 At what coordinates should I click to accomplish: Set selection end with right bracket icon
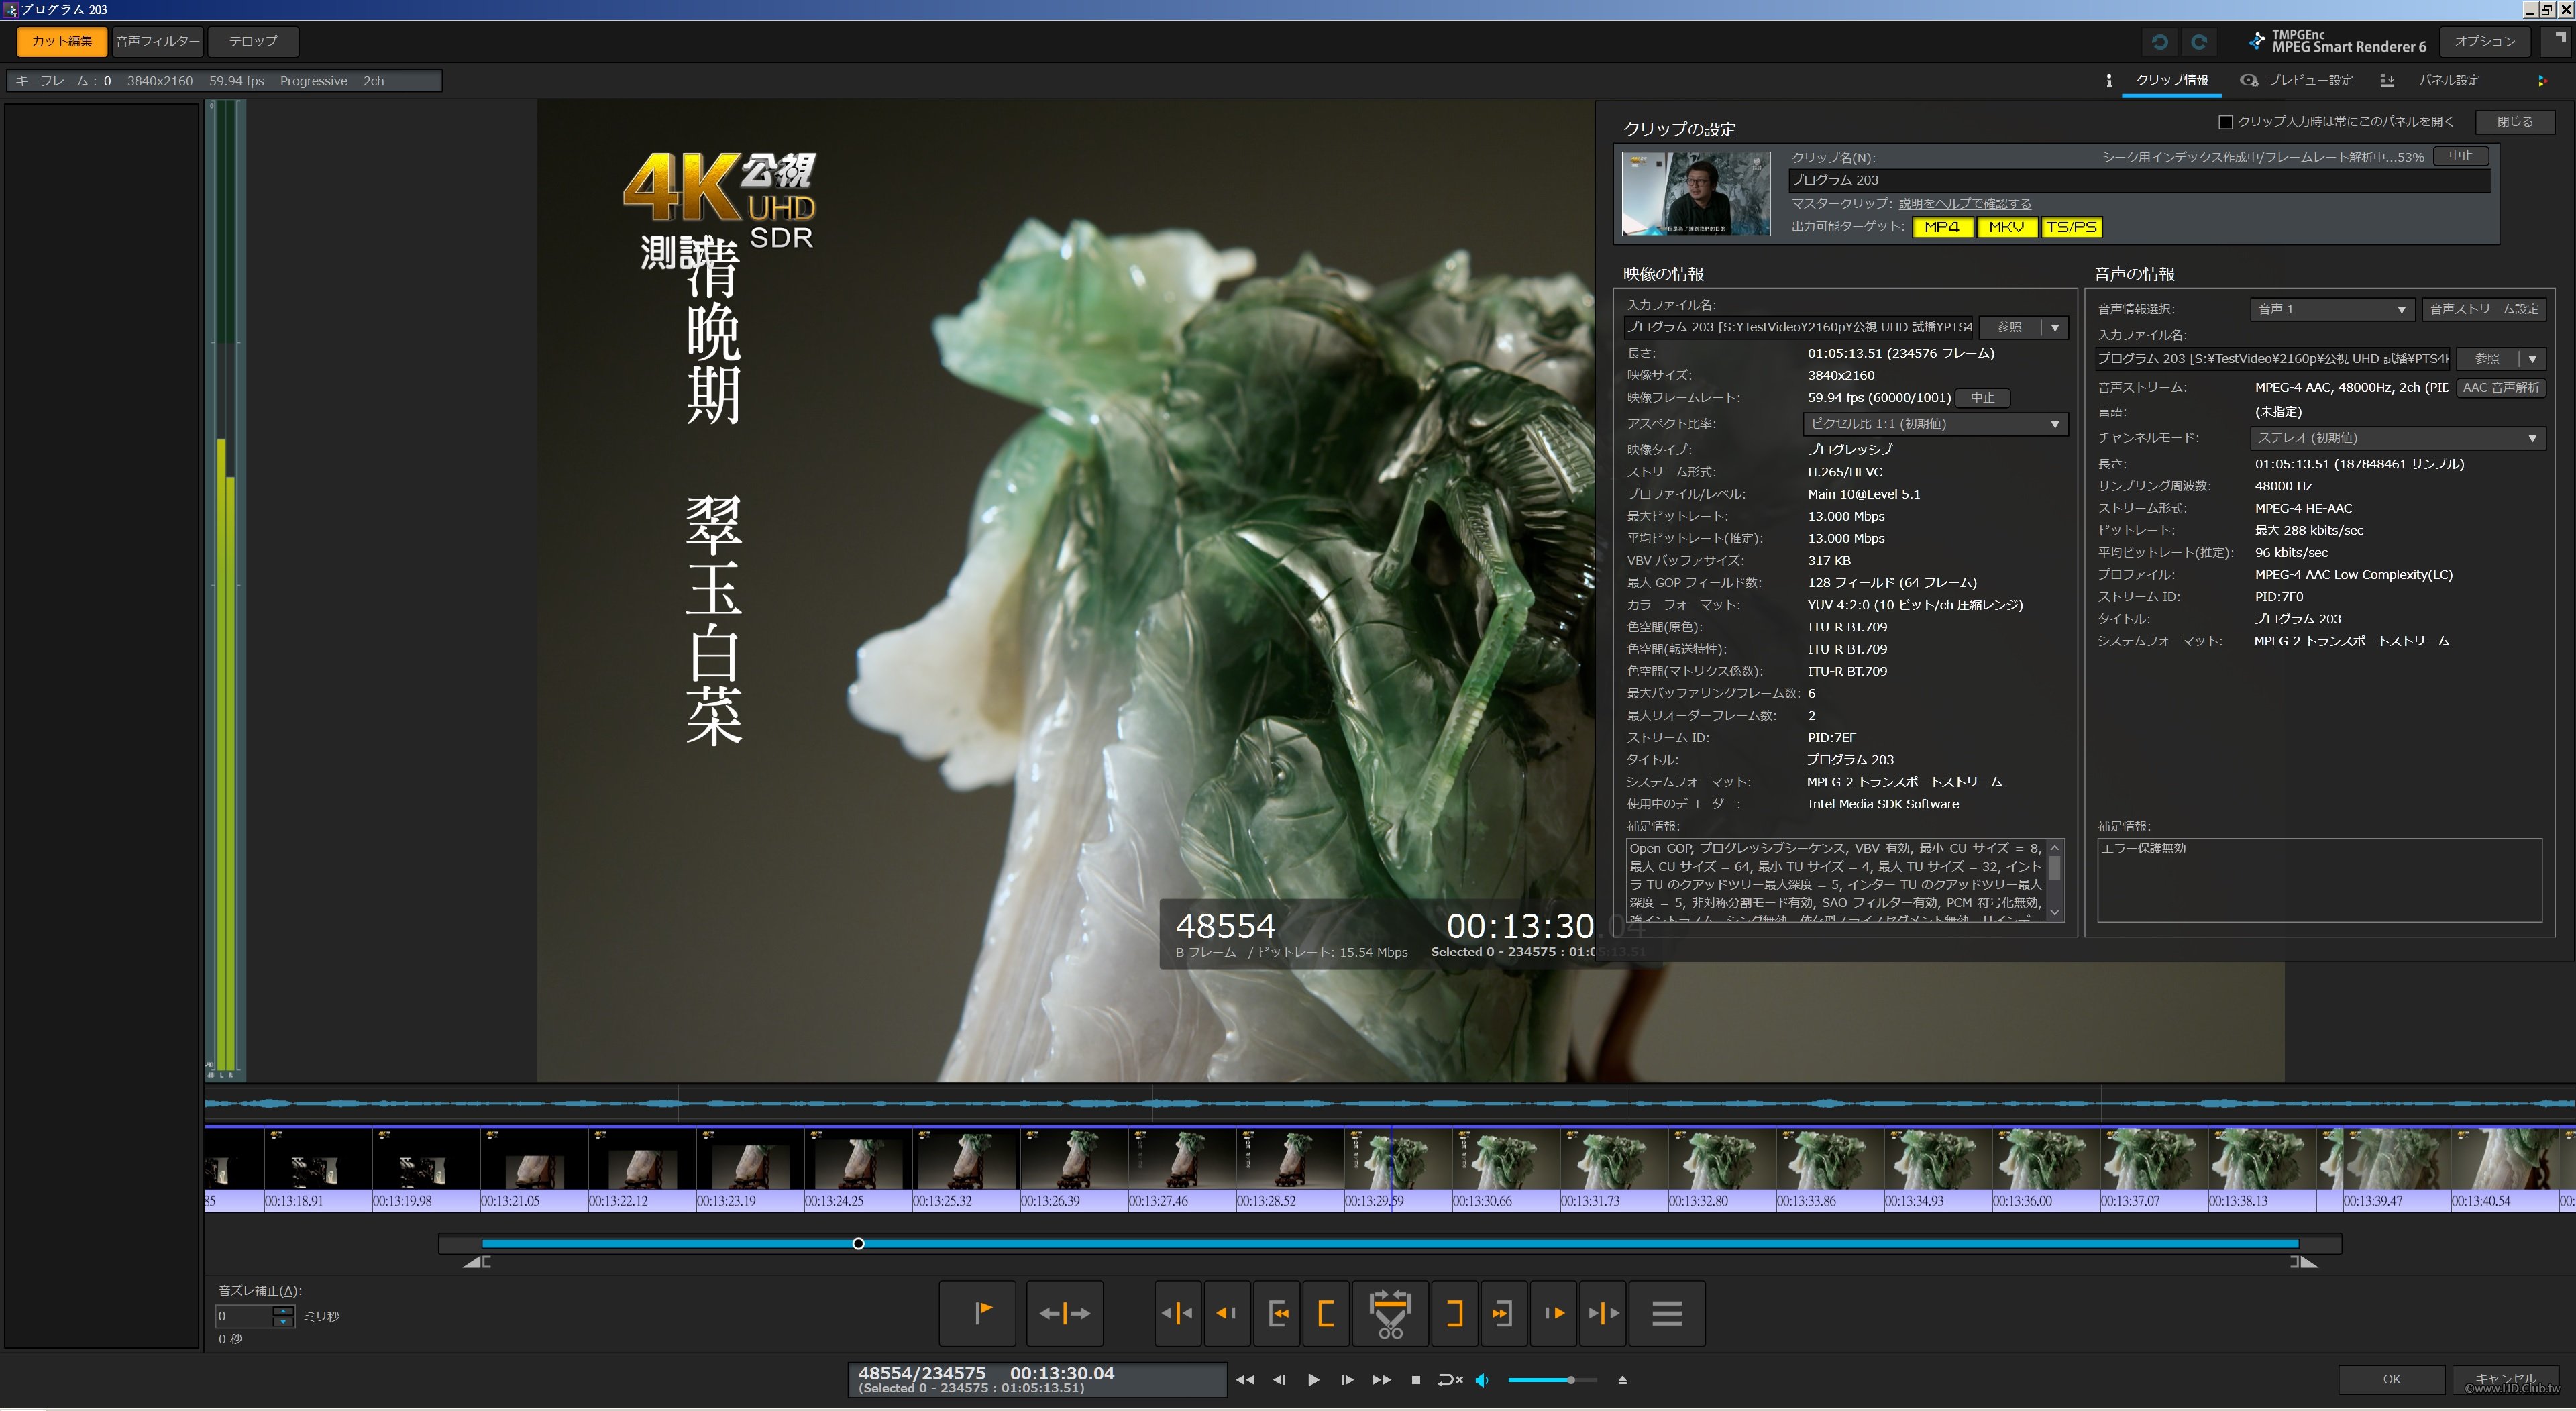pyautogui.click(x=1454, y=1313)
